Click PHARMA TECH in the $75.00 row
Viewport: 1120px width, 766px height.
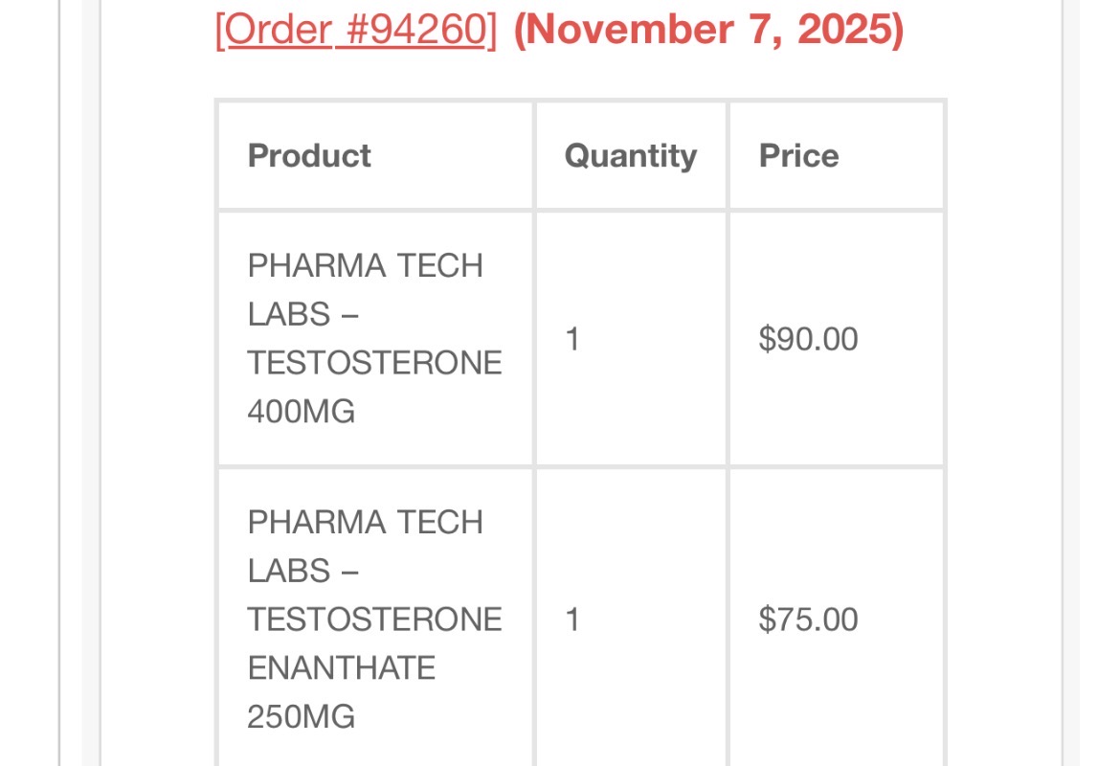pyautogui.click(x=365, y=523)
